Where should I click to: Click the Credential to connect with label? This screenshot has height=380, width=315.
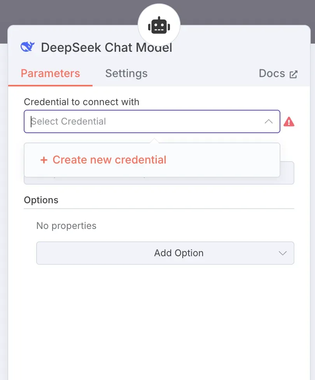[x=82, y=102]
